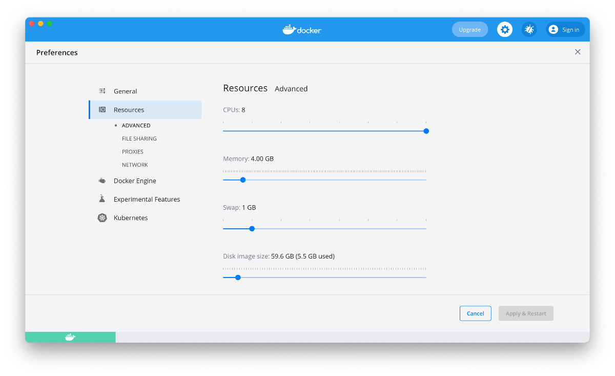Select the Resources section label

[x=129, y=110]
